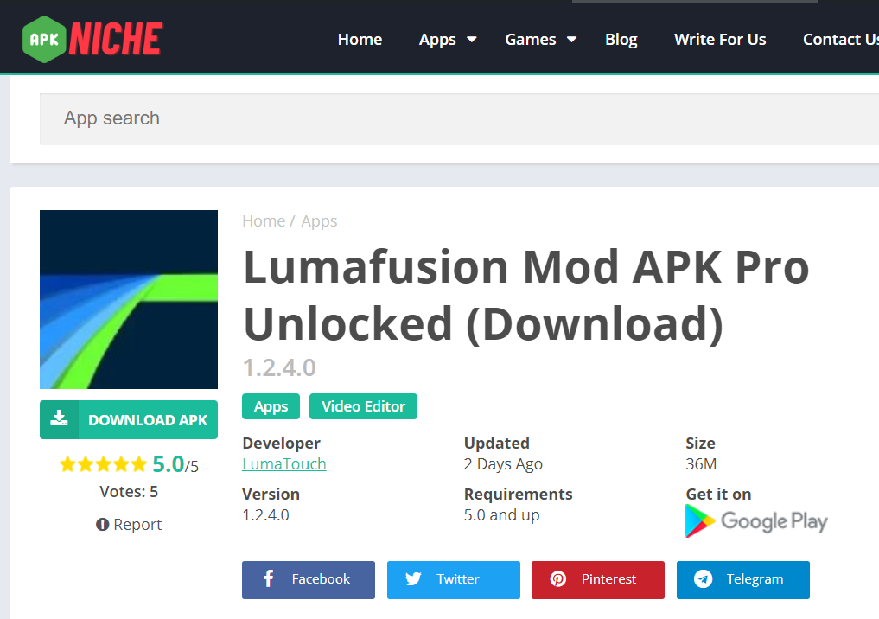Screen dimensions: 879x619
Task: Click the Report exclamation icon
Action: [102, 524]
